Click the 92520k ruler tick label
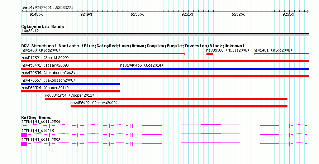The height and width of the screenshot is (164, 319). click(238, 14)
